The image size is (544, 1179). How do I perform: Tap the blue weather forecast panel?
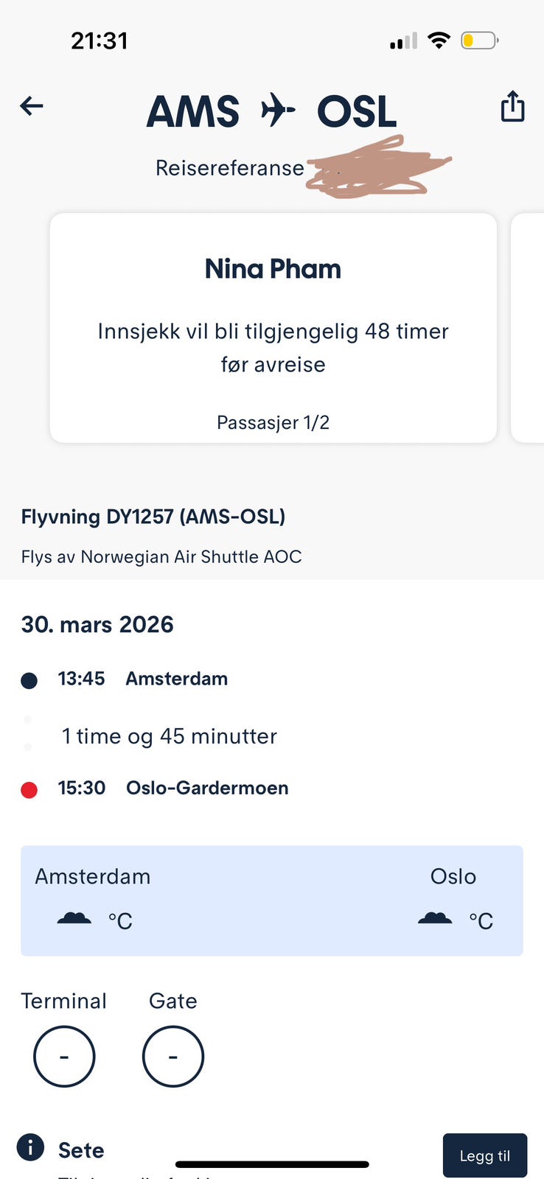tap(272, 900)
